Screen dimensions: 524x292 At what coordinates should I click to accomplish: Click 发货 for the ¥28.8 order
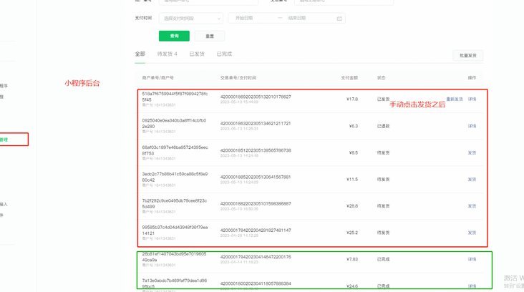472,206
